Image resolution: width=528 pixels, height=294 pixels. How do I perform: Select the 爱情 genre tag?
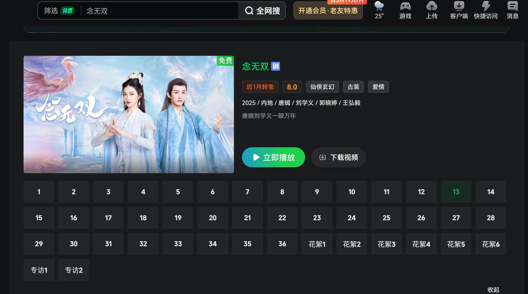[378, 87]
